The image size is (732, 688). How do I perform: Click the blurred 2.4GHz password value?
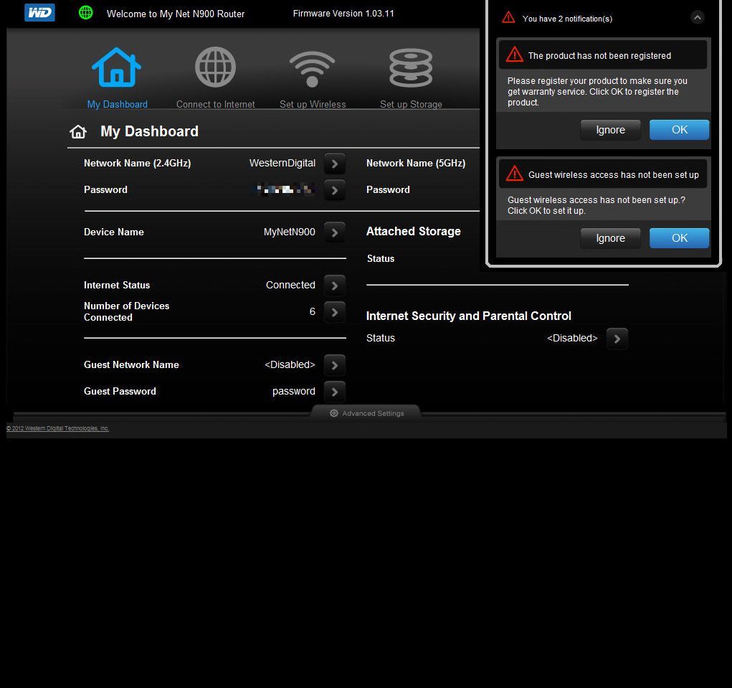click(285, 189)
